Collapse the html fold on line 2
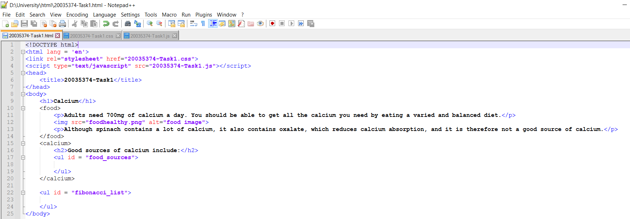 23,52
